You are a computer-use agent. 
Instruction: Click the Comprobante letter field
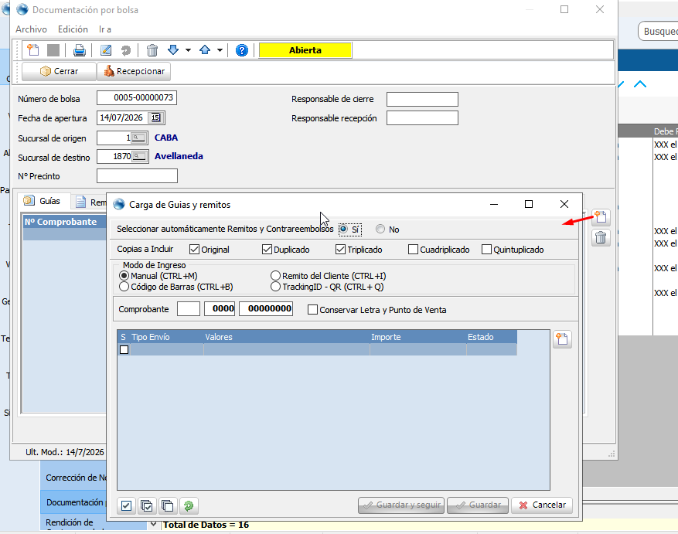[189, 308]
